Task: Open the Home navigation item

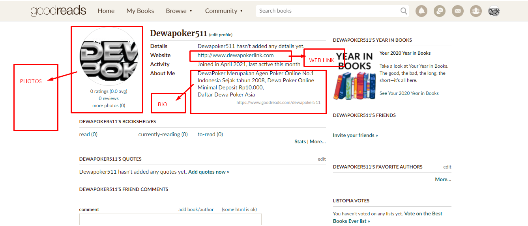Action: pos(106,11)
